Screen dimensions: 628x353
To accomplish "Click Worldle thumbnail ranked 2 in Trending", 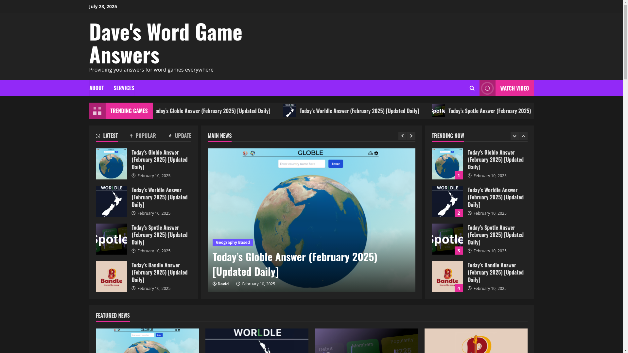I will pos(447,202).
